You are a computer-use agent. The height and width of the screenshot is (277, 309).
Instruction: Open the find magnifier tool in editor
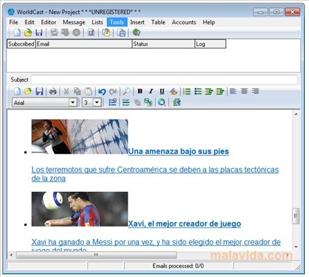126,91
